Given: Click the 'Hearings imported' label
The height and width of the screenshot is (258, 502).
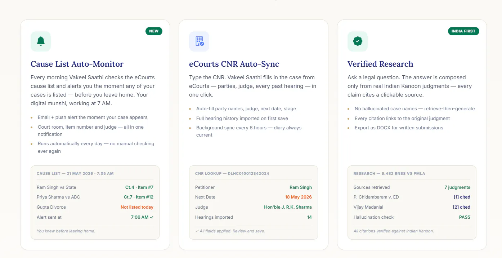Looking at the screenshot, I should [x=214, y=217].
